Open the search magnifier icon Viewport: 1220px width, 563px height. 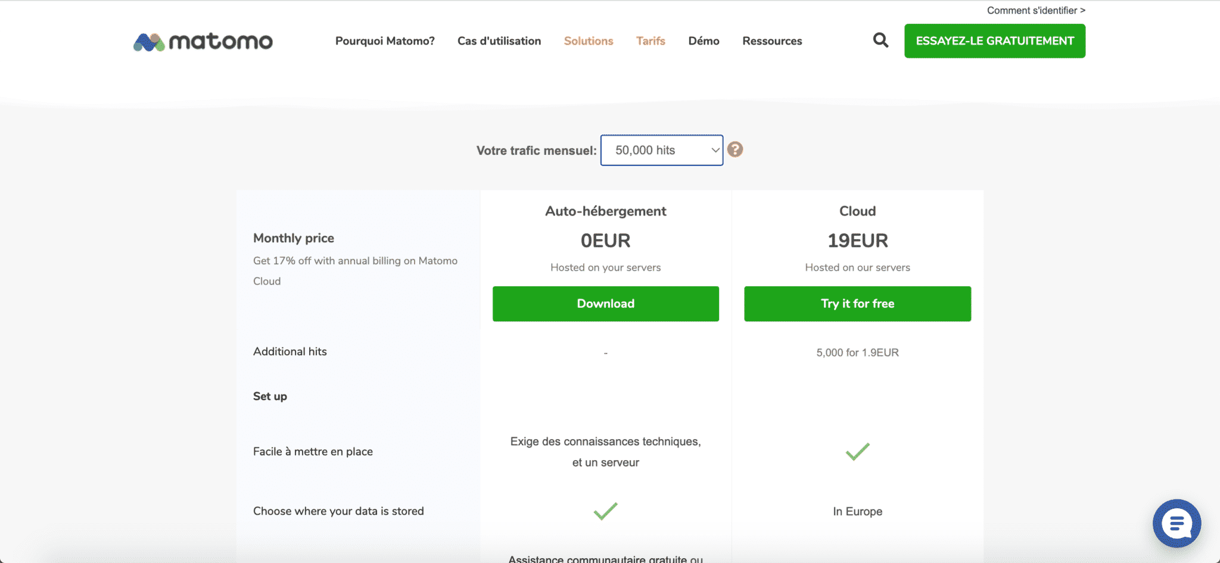coord(880,40)
